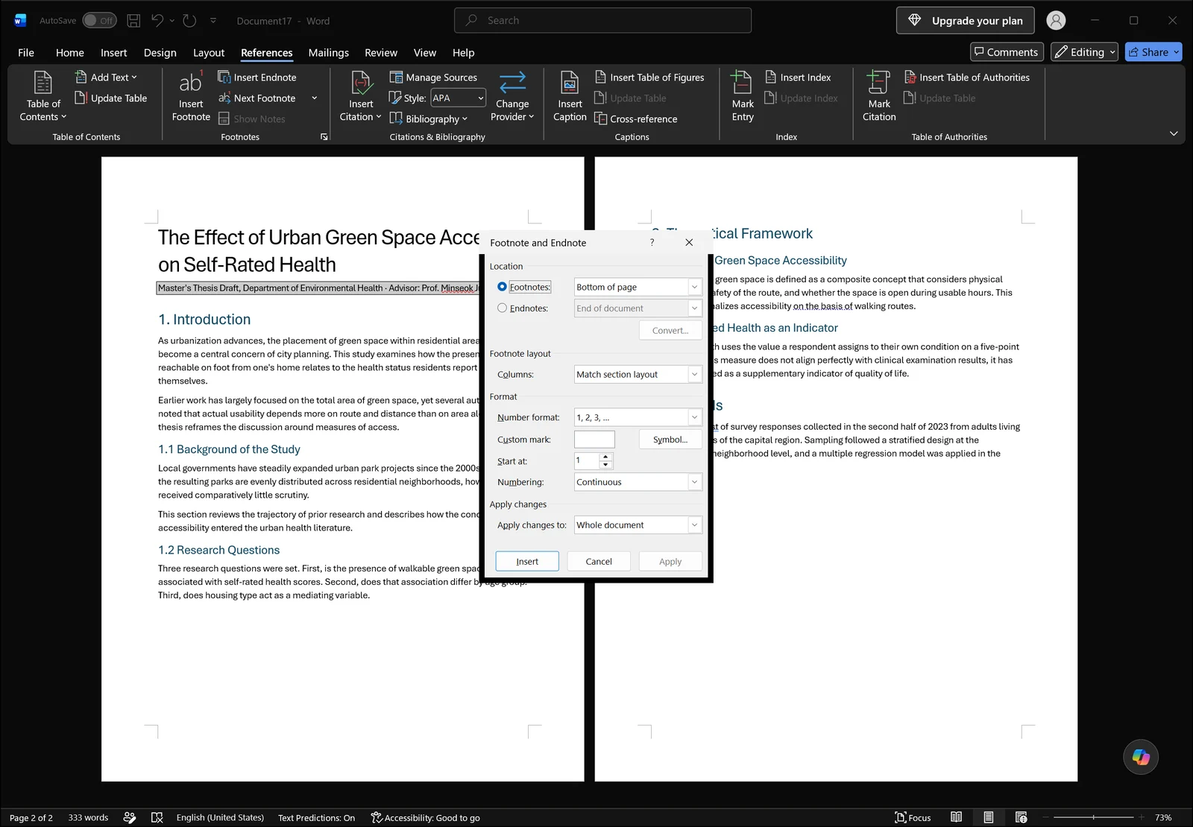Switch to the Review tab
Viewport: 1193px width, 827px height.
click(x=380, y=52)
